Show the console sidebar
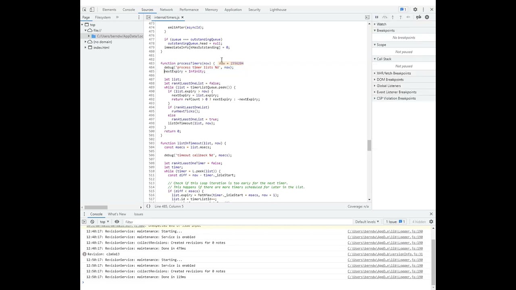Screen dimensions: 516x290 pos(84,222)
